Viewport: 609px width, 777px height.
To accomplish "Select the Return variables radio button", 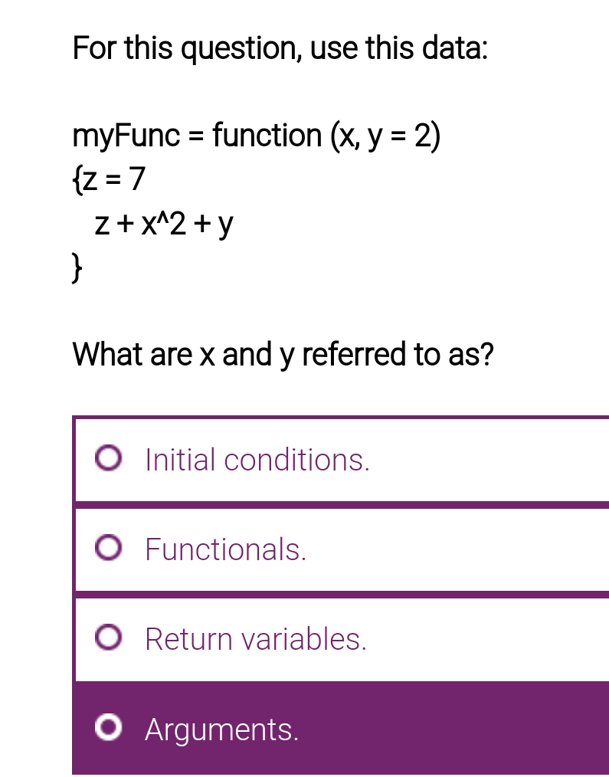I will [x=110, y=638].
